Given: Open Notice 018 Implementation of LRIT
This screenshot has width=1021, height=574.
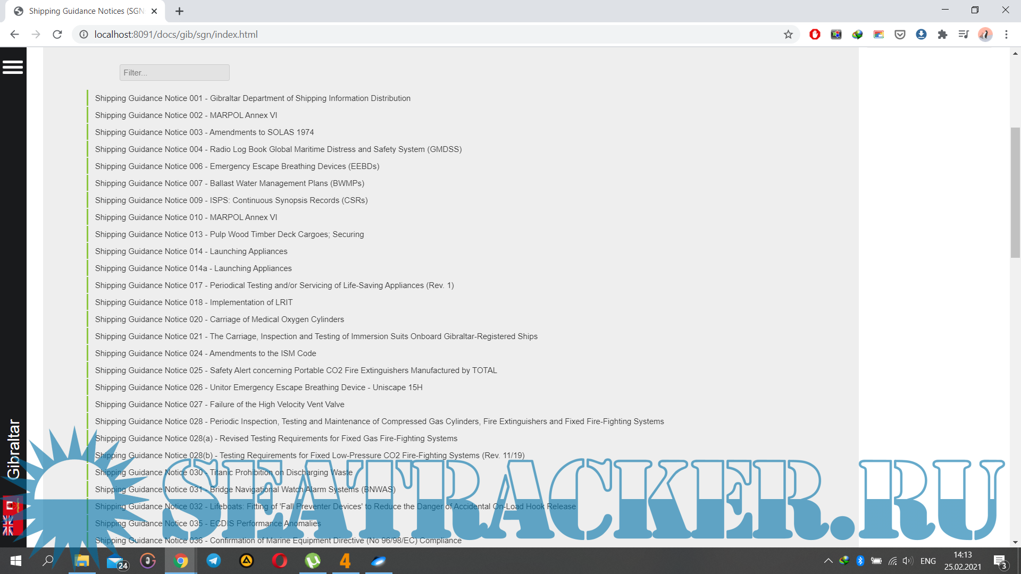Looking at the screenshot, I should [194, 302].
